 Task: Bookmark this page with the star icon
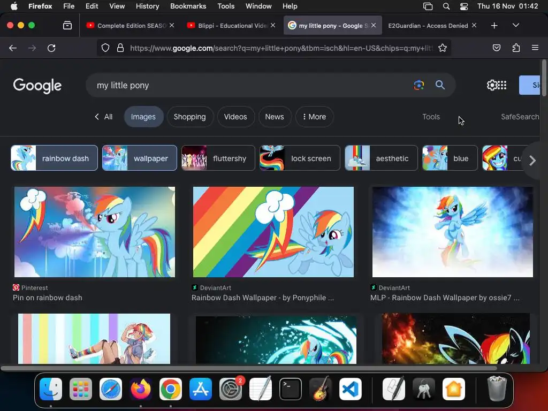click(x=443, y=48)
